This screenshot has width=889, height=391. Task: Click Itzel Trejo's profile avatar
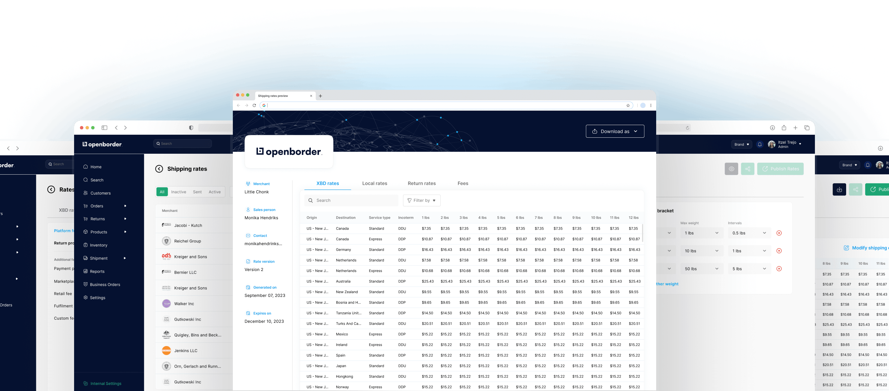pyautogui.click(x=772, y=144)
